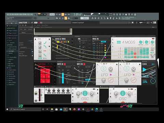
Task: Click the level fader block at bottom left
Action: (39, 95)
